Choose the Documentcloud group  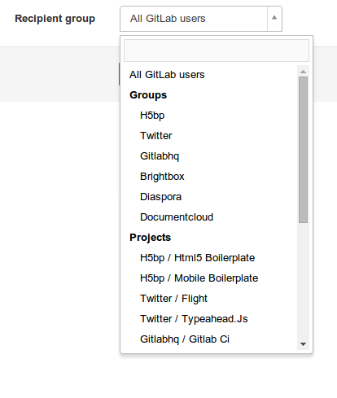(208, 217)
